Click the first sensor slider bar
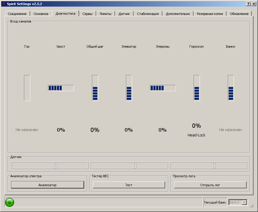258x212 pixels. pos(50,166)
